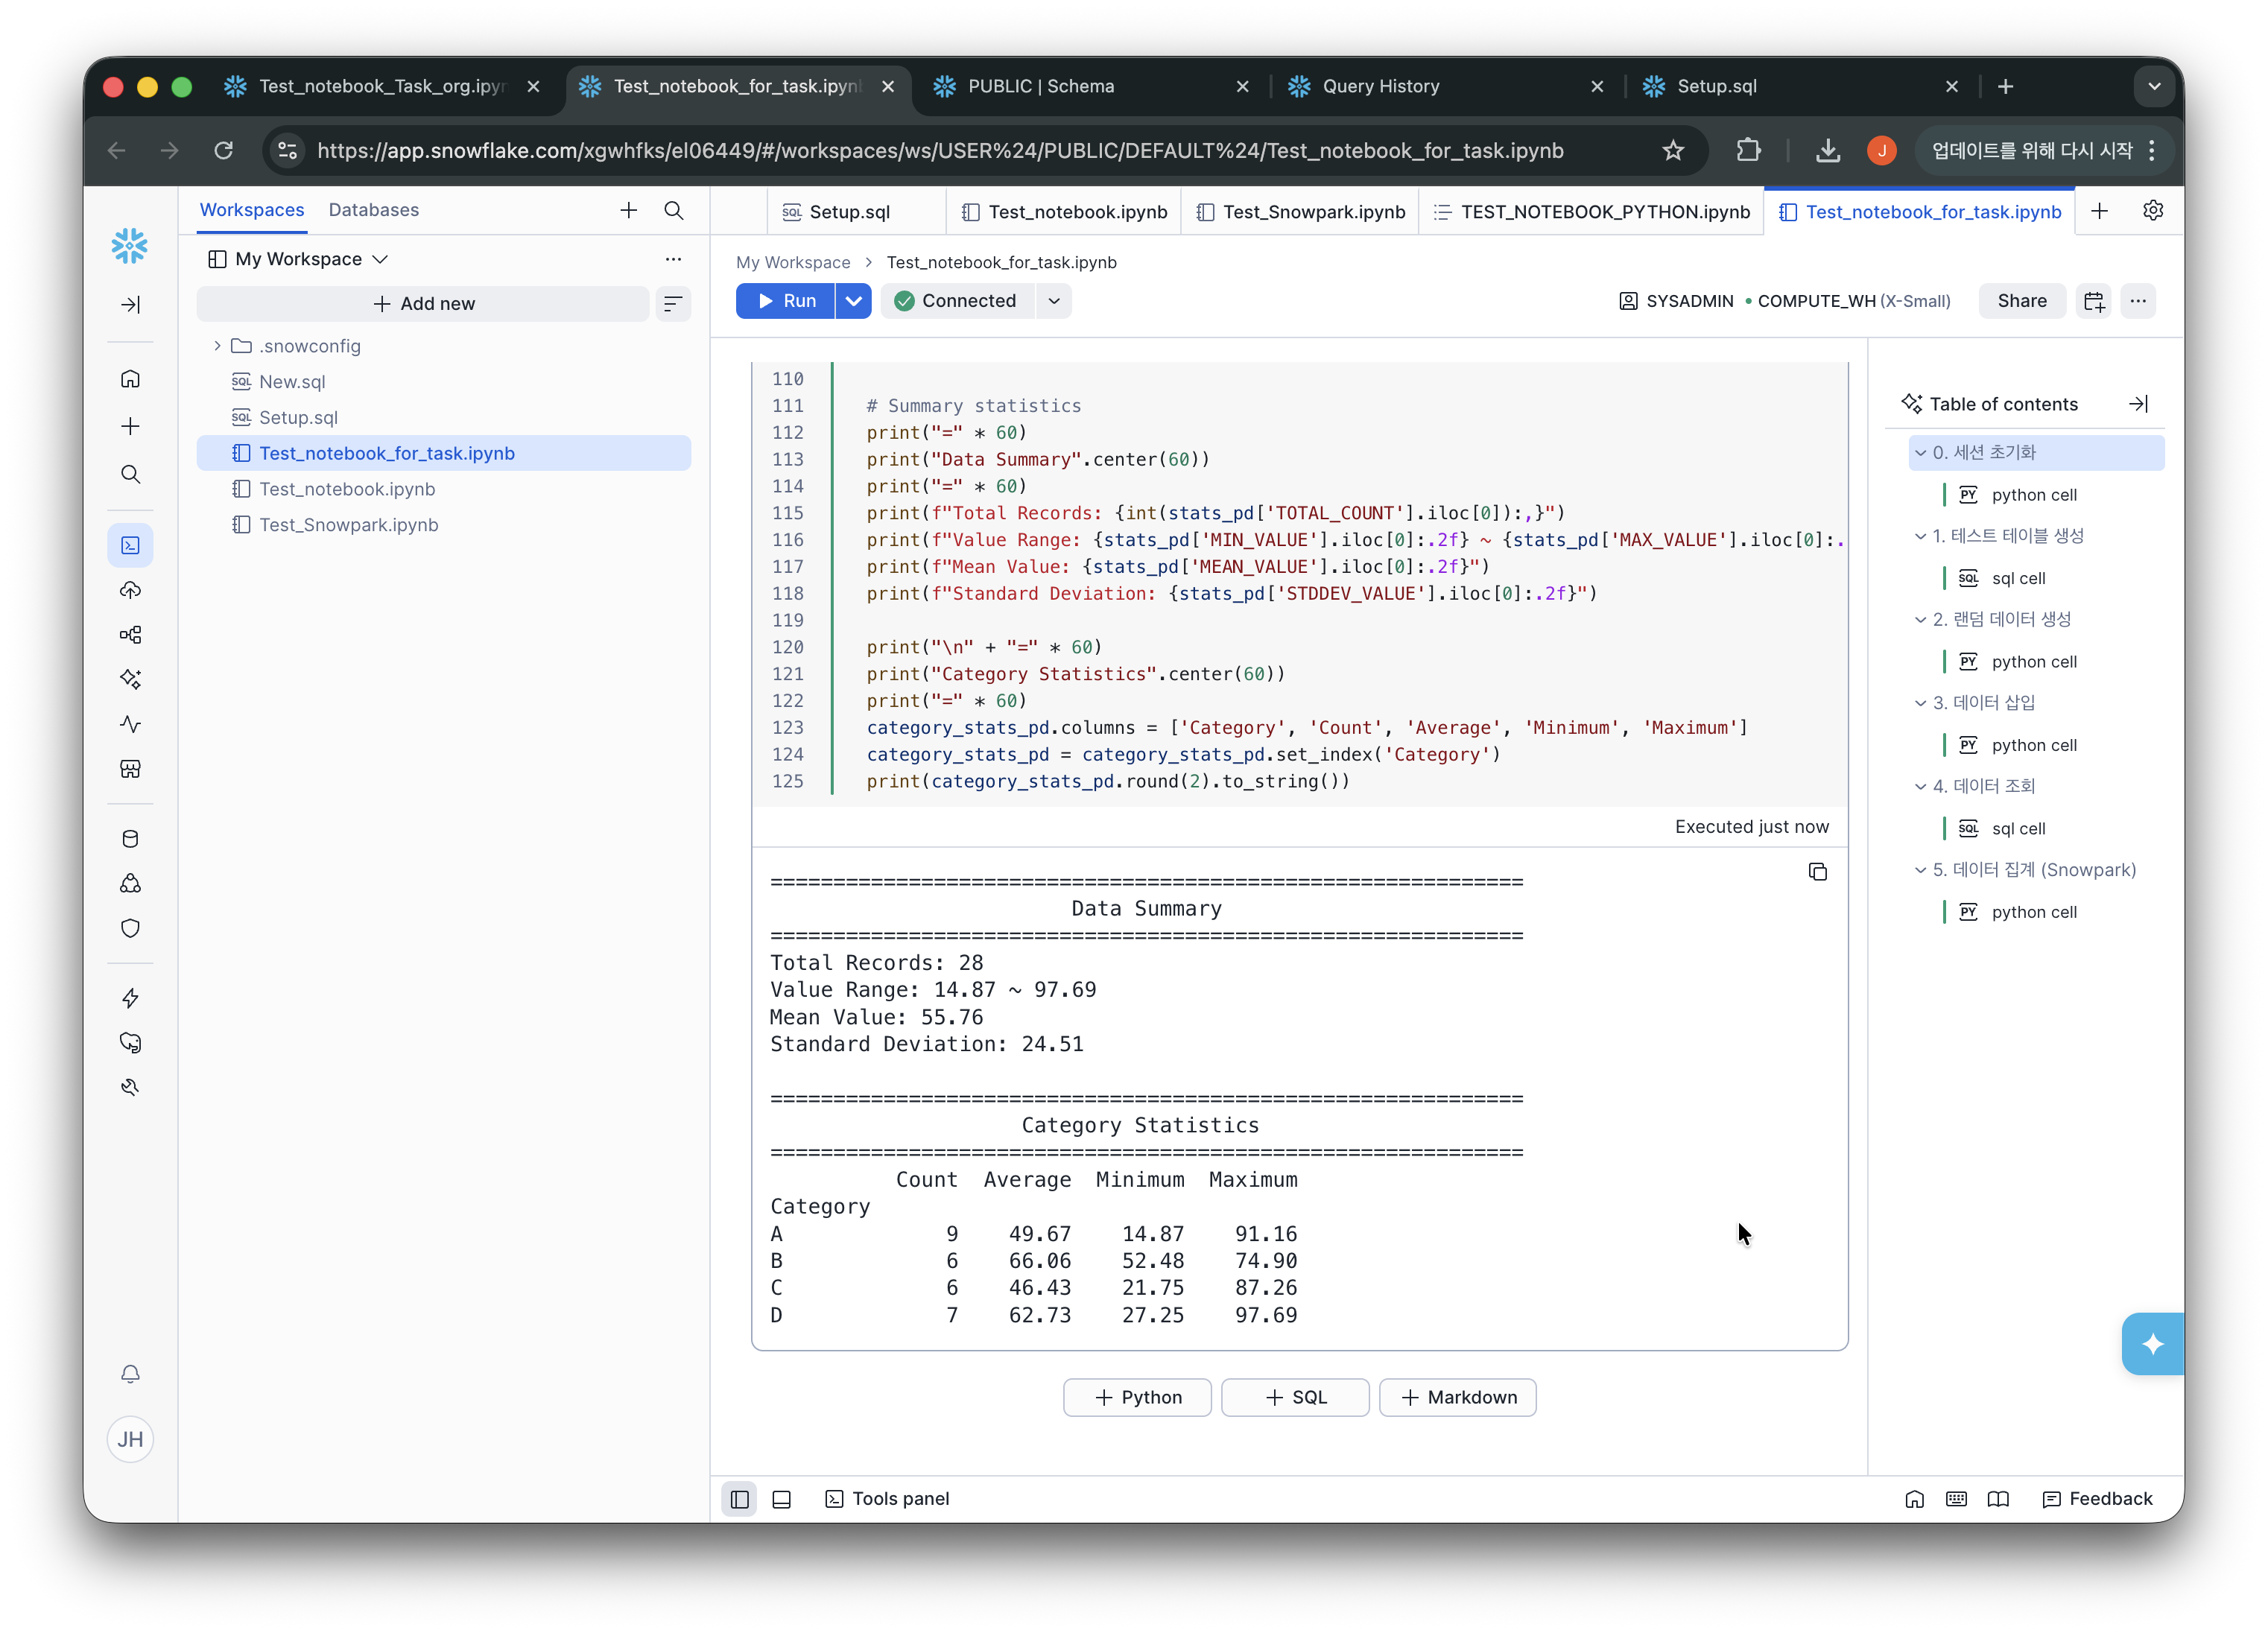Open the Test_Snowpark.ipynb editor tab

(x=1301, y=212)
